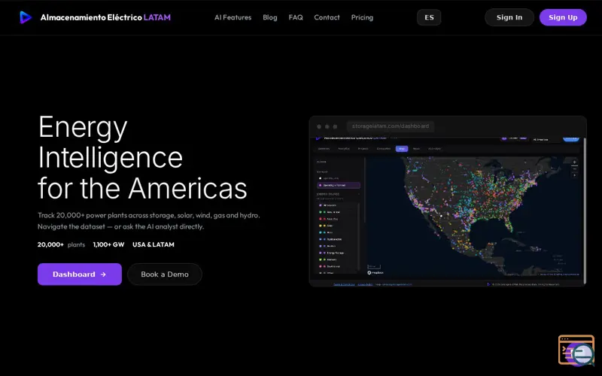The height and width of the screenshot is (376, 602).
Task: Click the "Track 20,000+ power plants" description line
Action: point(148,215)
